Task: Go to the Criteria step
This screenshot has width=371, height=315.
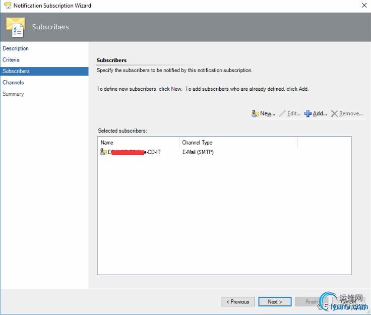Action: pyautogui.click(x=11, y=60)
